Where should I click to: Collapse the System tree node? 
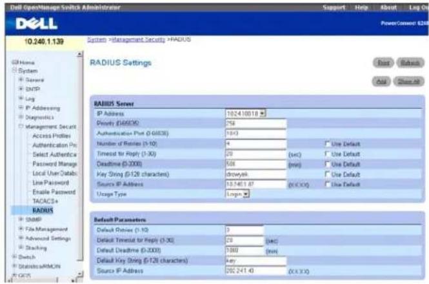click(x=14, y=70)
